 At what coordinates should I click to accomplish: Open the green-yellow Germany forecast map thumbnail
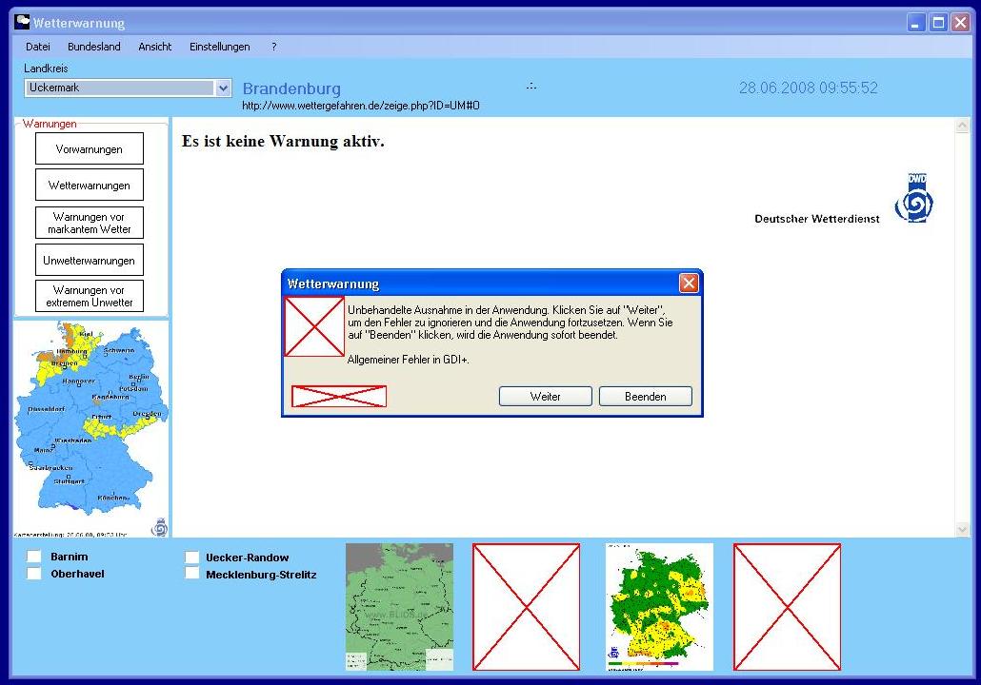[x=659, y=607]
